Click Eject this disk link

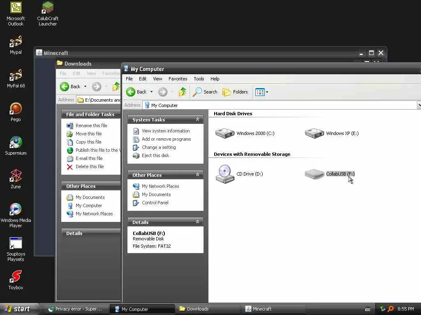[x=155, y=155]
